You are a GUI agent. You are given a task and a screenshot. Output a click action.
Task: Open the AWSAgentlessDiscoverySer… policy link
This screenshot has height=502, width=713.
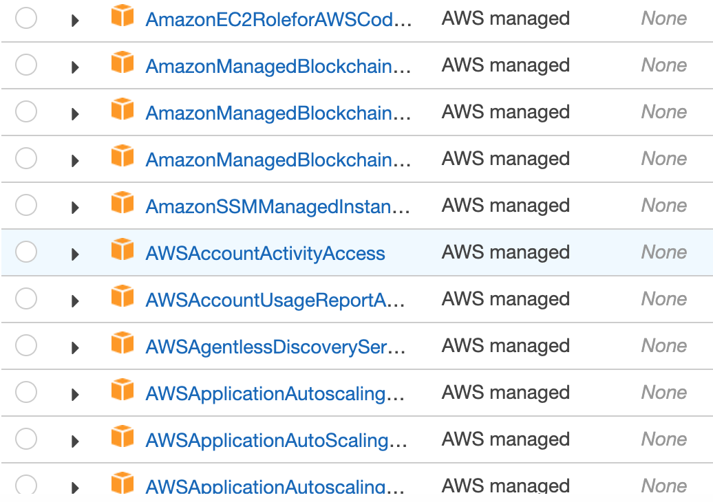click(276, 347)
